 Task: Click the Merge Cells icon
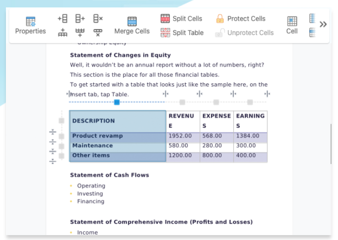(132, 22)
